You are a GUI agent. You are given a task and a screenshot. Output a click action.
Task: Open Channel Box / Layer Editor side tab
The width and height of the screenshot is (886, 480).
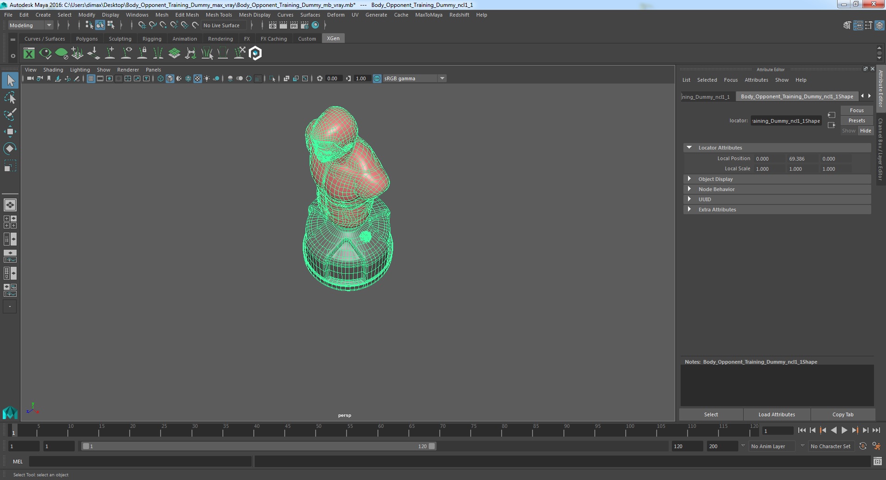click(880, 149)
